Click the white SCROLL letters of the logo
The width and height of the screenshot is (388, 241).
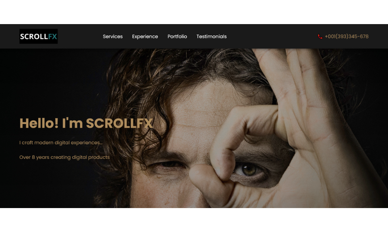pos(34,37)
